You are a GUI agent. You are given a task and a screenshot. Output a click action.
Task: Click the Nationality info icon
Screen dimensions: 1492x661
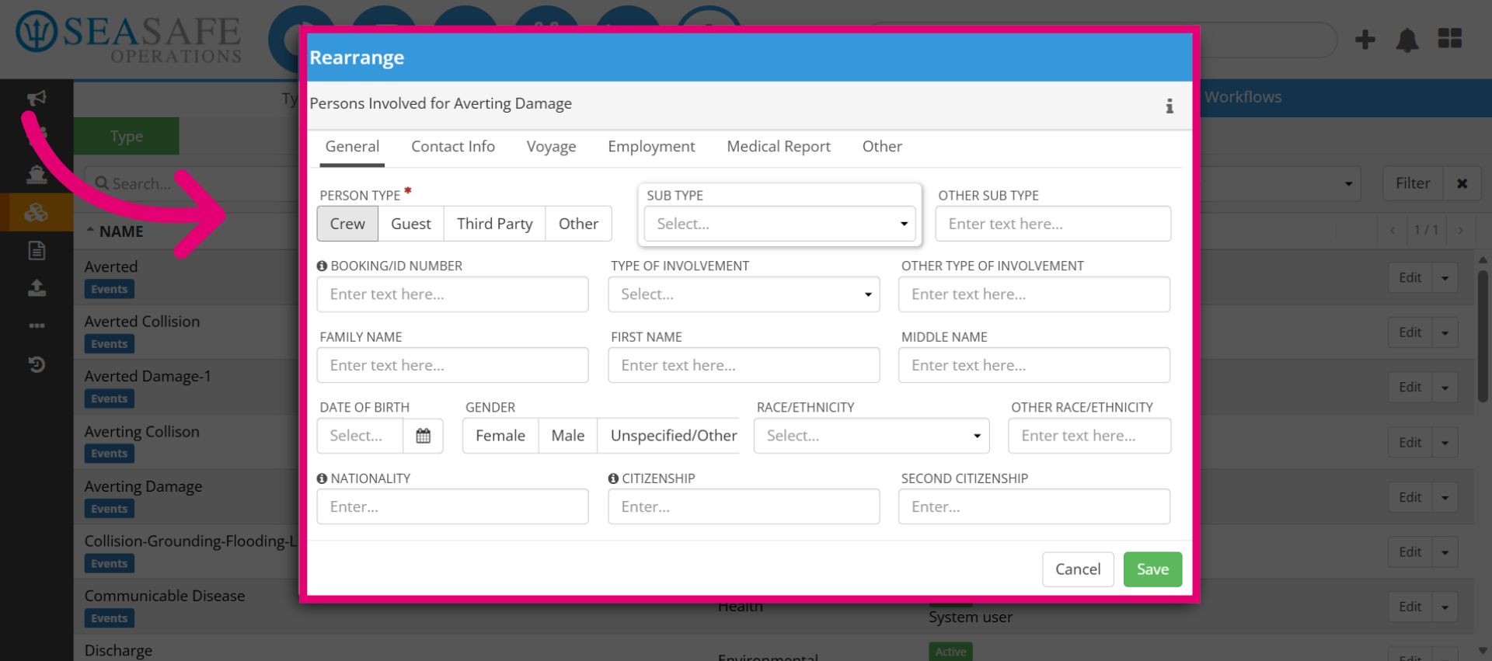322,478
